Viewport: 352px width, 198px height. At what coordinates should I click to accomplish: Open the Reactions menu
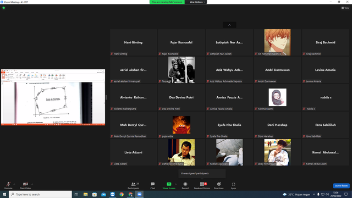(x=219, y=185)
